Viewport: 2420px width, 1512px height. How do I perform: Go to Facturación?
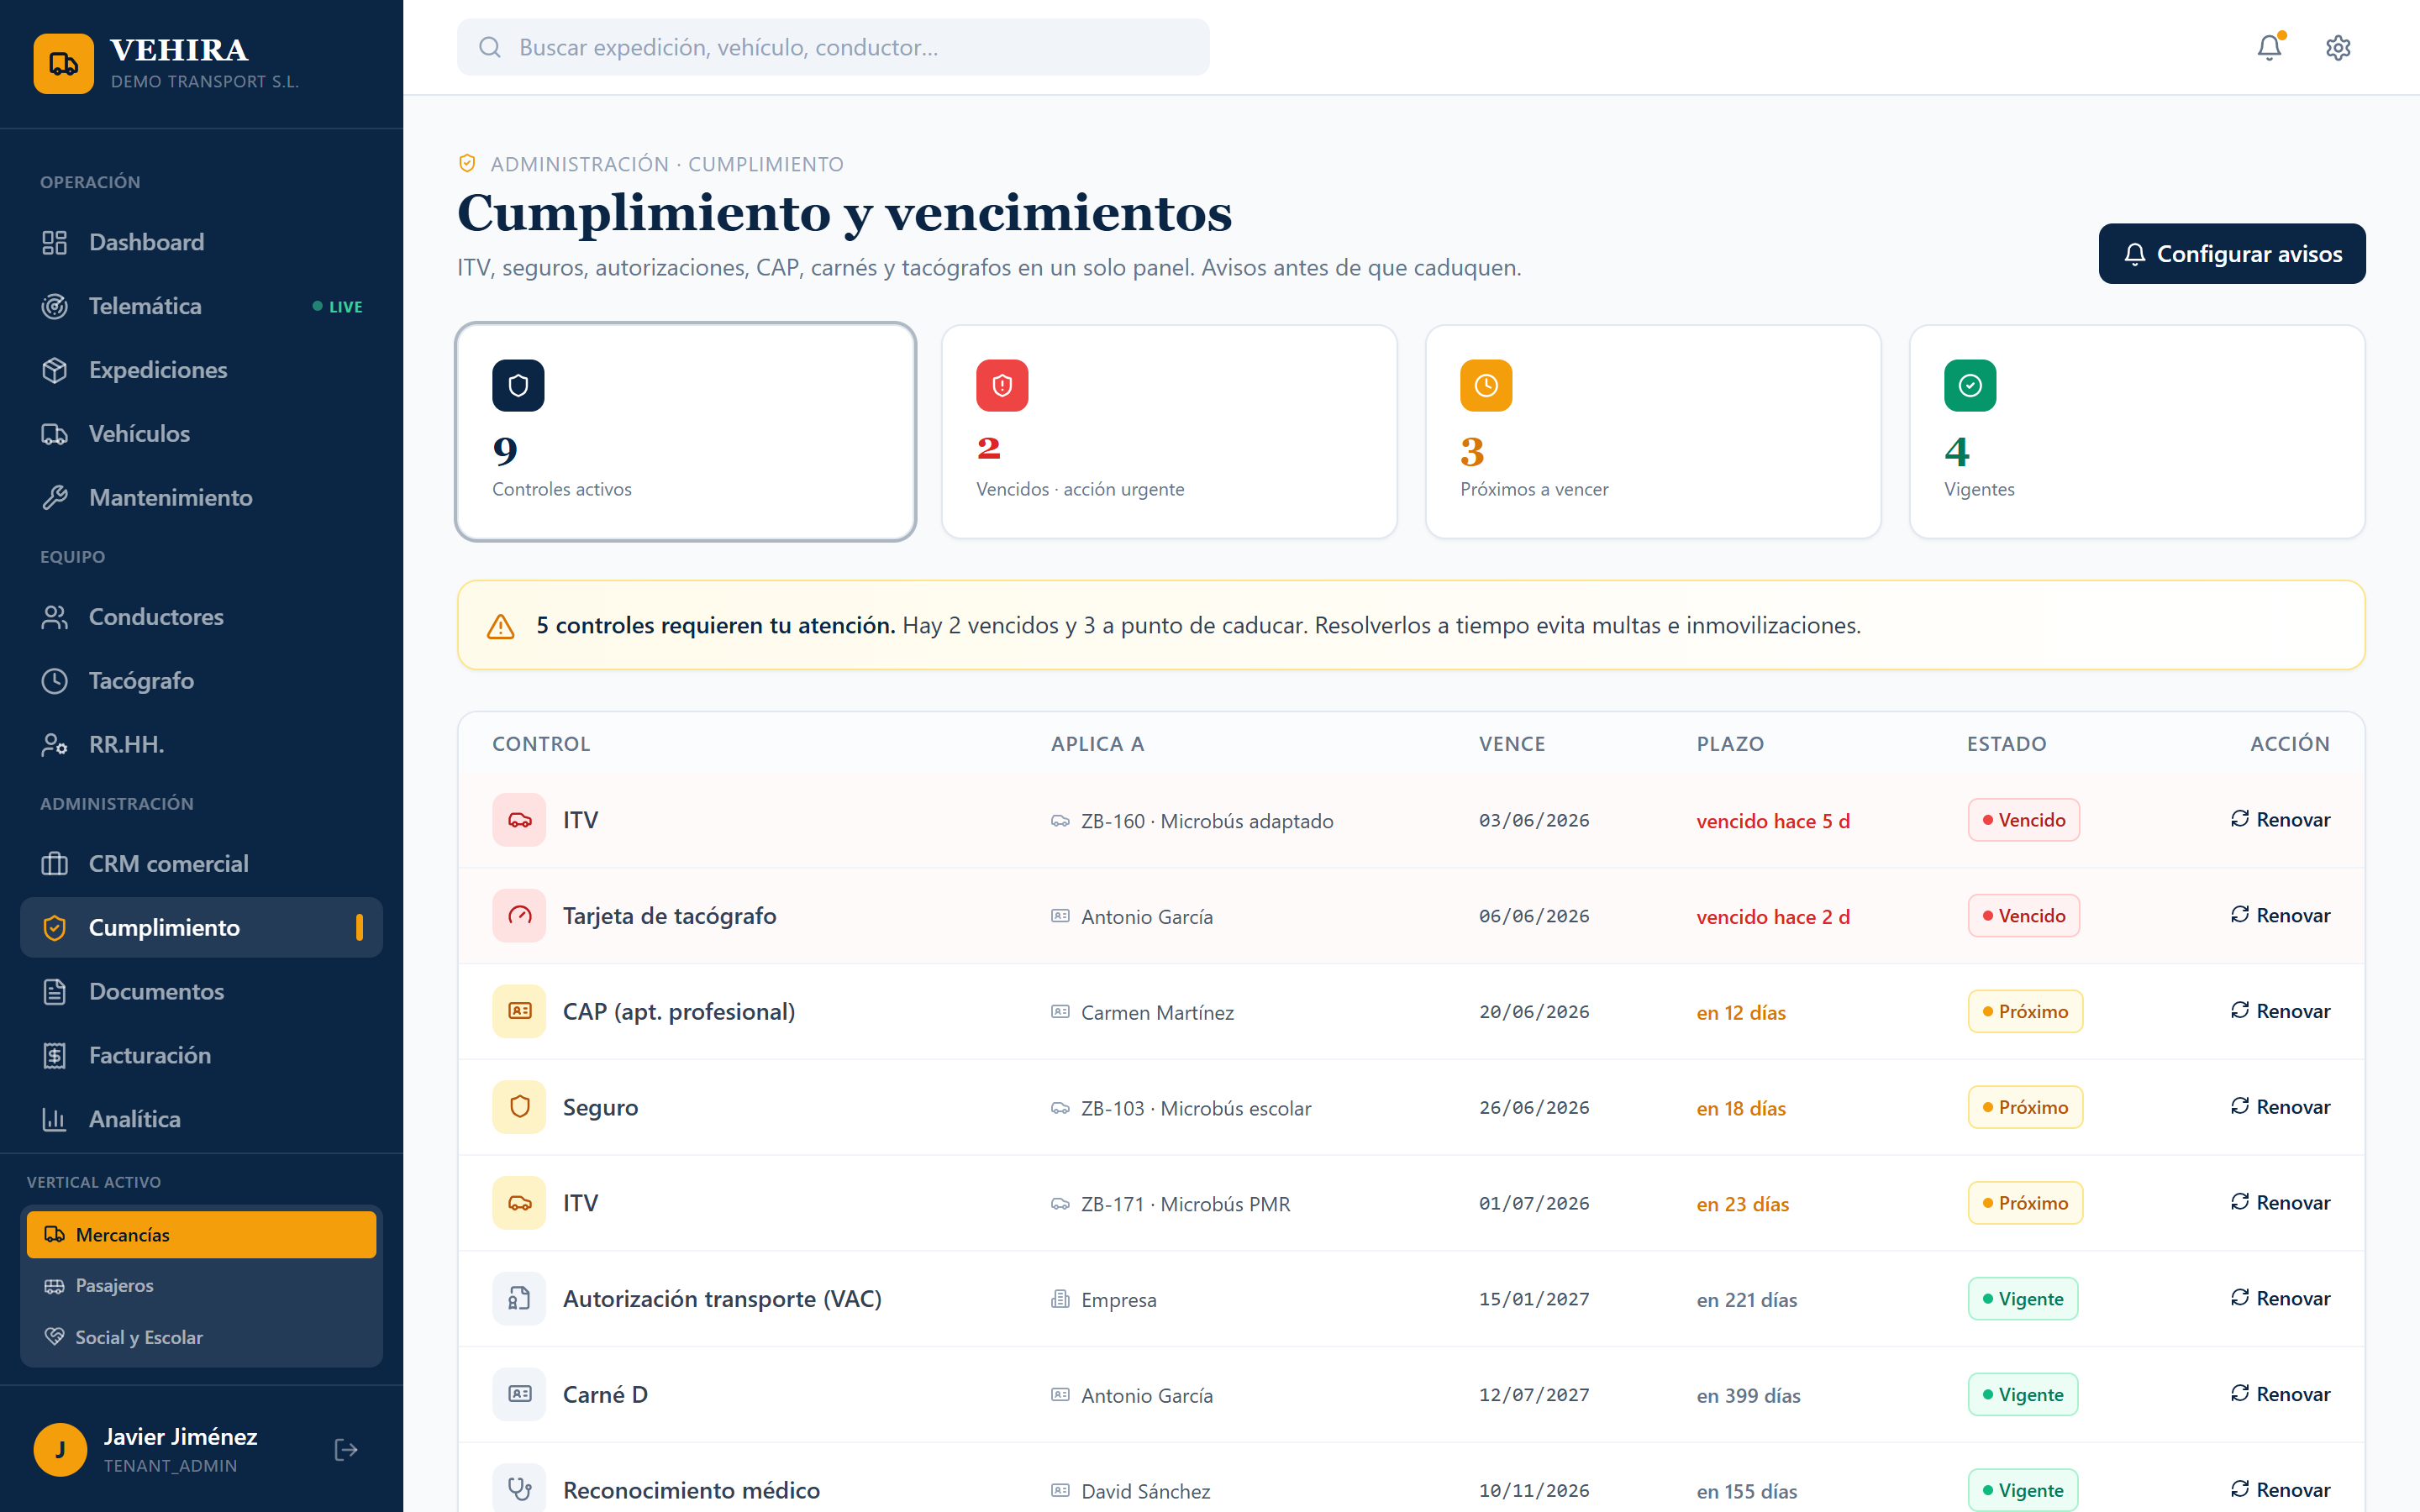point(201,1056)
